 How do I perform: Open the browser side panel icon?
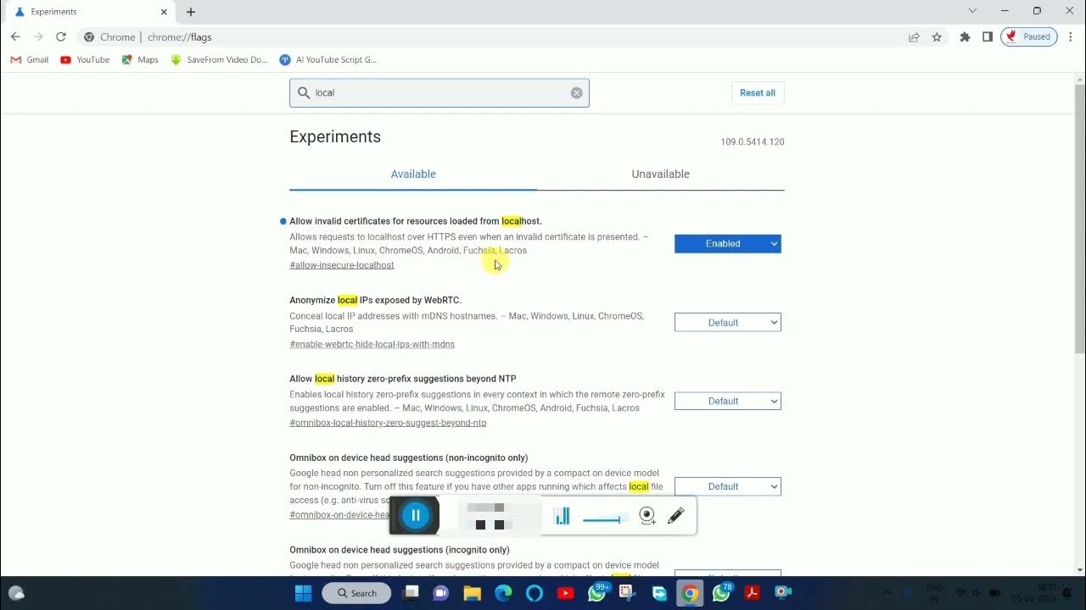click(988, 37)
